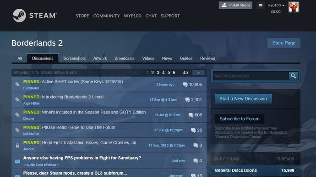Jump to page 45 of topics
The height and width of the screenshot is (177, 316).
[185, 73]
